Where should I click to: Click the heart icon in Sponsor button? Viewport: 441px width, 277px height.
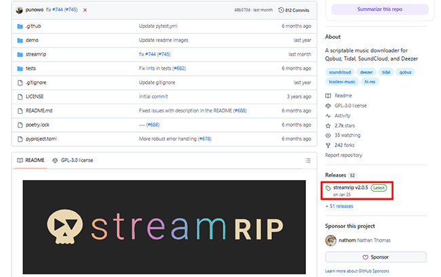(x=365, y=257)
